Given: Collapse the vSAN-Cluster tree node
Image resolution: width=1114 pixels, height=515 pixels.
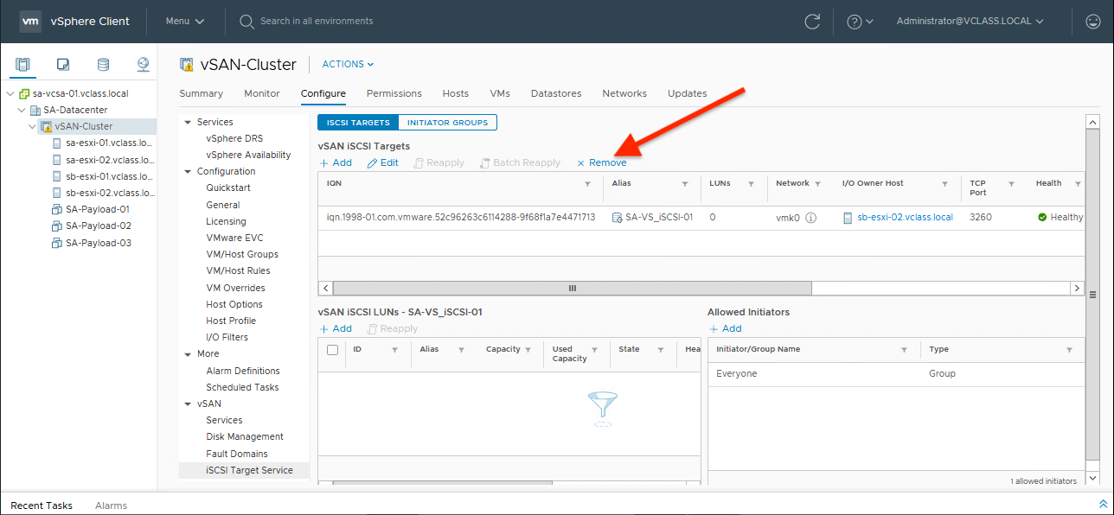Looking at the screenshot, I should coord(33,127).
